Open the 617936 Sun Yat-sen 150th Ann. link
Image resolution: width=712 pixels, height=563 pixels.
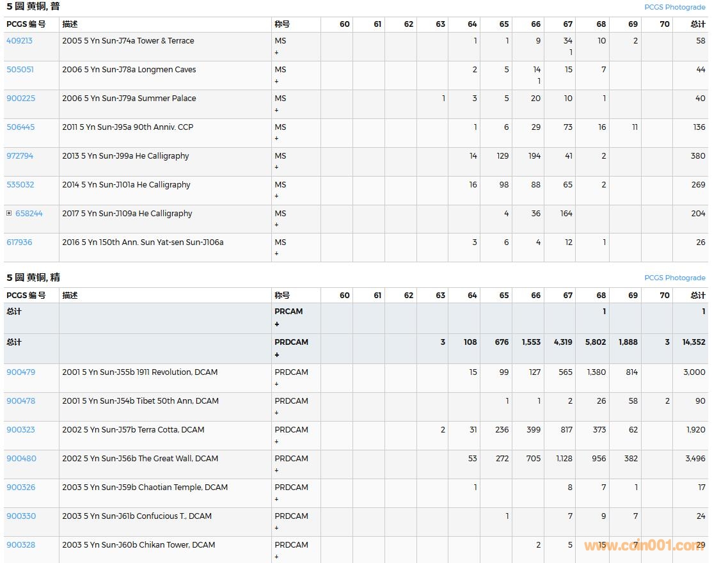tap(19, 242)
